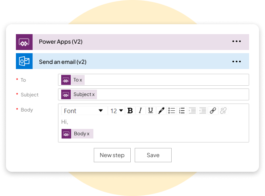Click the Power Apps trigger icon
Screen dimensions: 265x196
(24, 42)
